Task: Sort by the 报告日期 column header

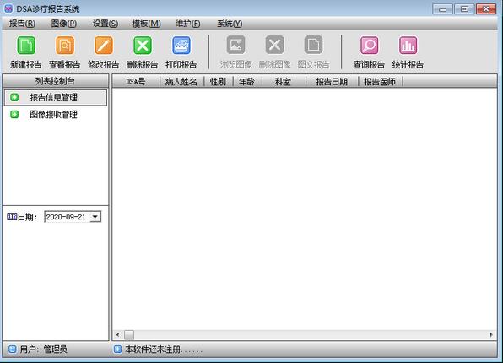Action: [332, 82]
